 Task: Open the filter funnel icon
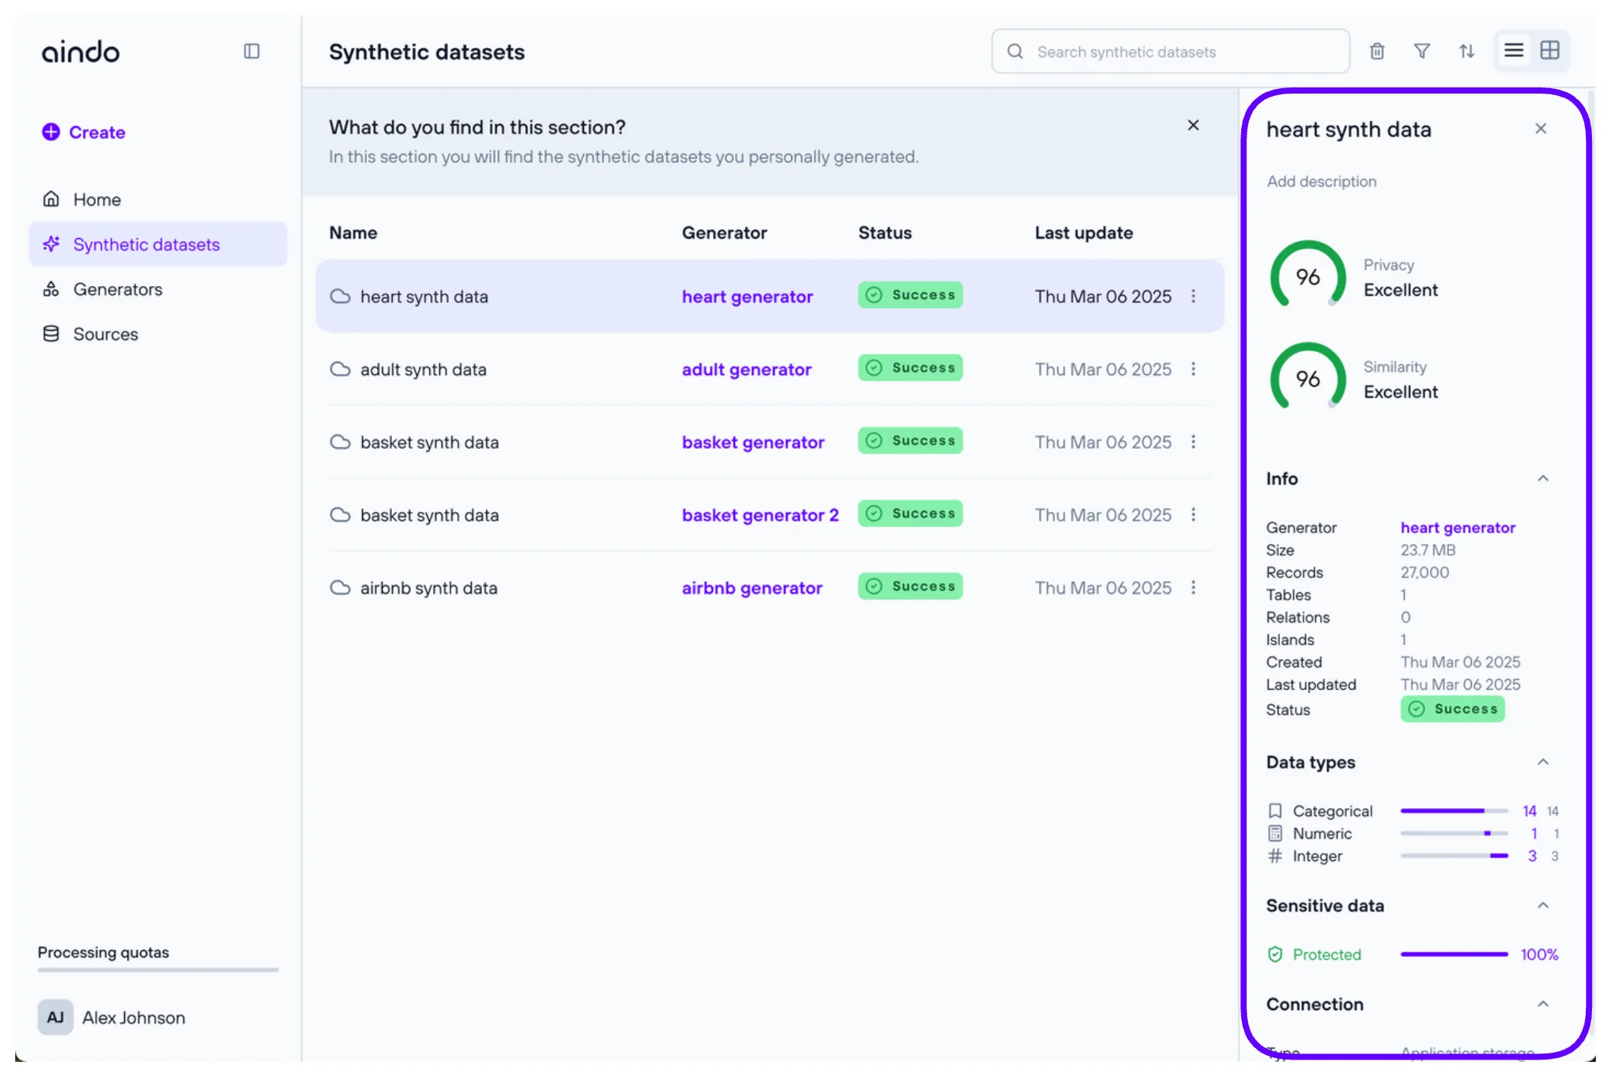click(1422, 51)
